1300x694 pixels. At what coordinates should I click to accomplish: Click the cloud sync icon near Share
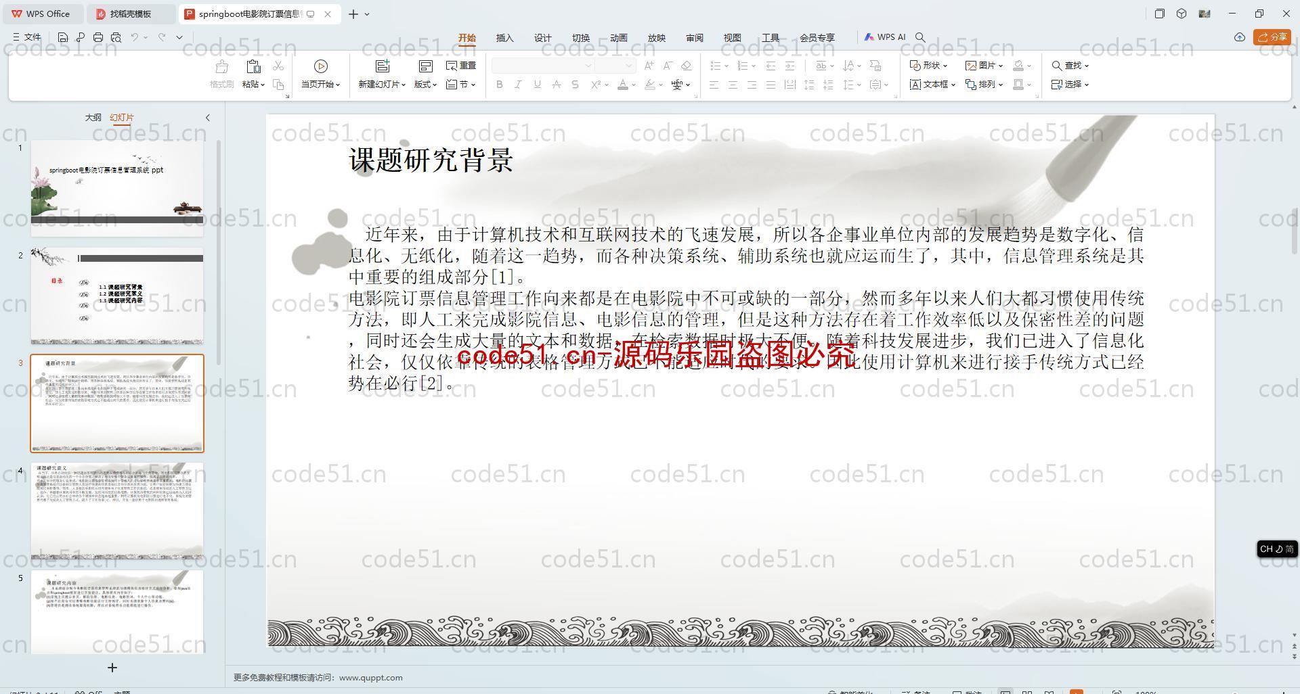[x=1239, y=37]
